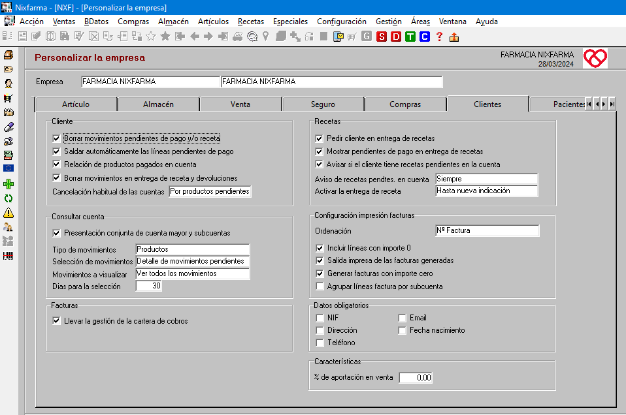The image size is (626, 415).
Task: Check the 'Fecha nacimiento' checkbox
Action: tap(402, 330)
